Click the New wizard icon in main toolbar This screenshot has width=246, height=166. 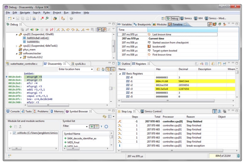(10, 18)
